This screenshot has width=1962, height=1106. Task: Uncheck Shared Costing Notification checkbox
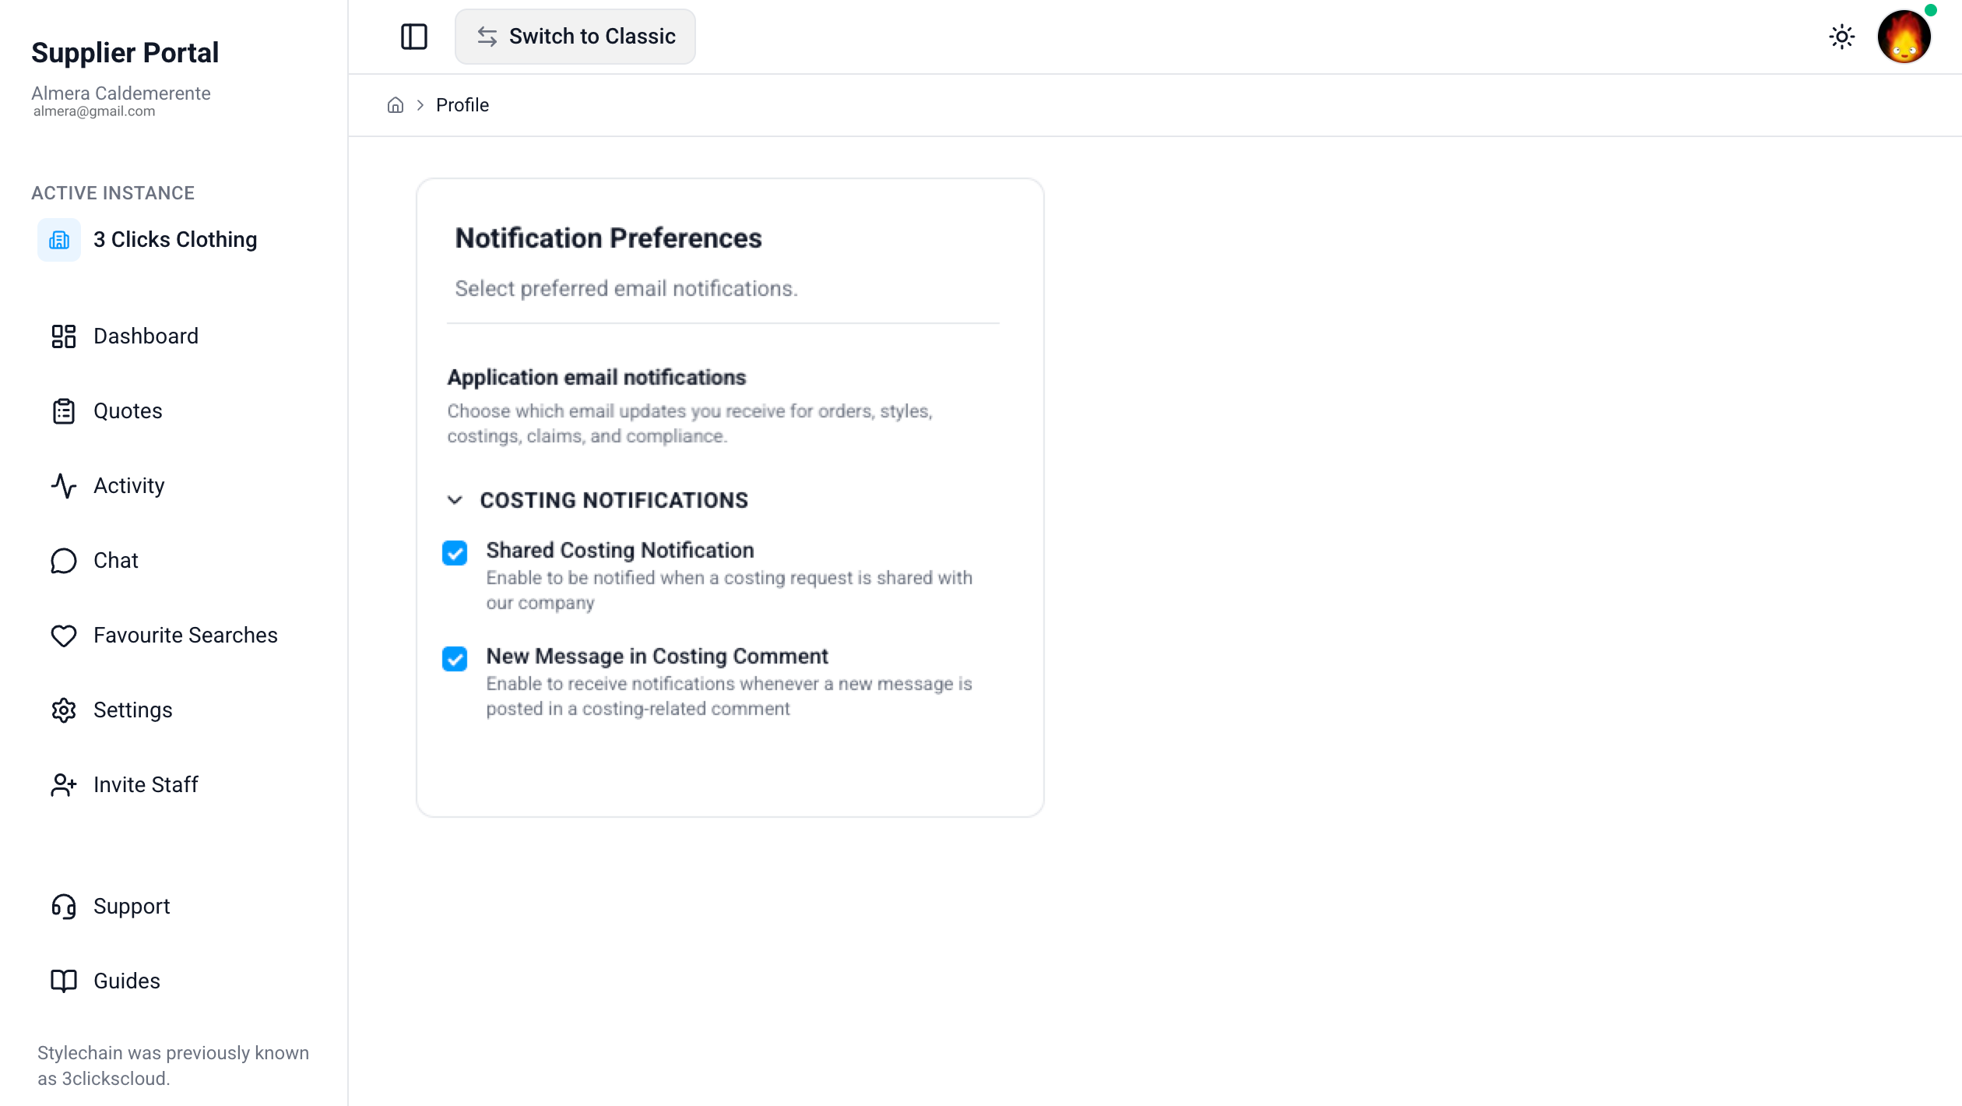(455, 553)
